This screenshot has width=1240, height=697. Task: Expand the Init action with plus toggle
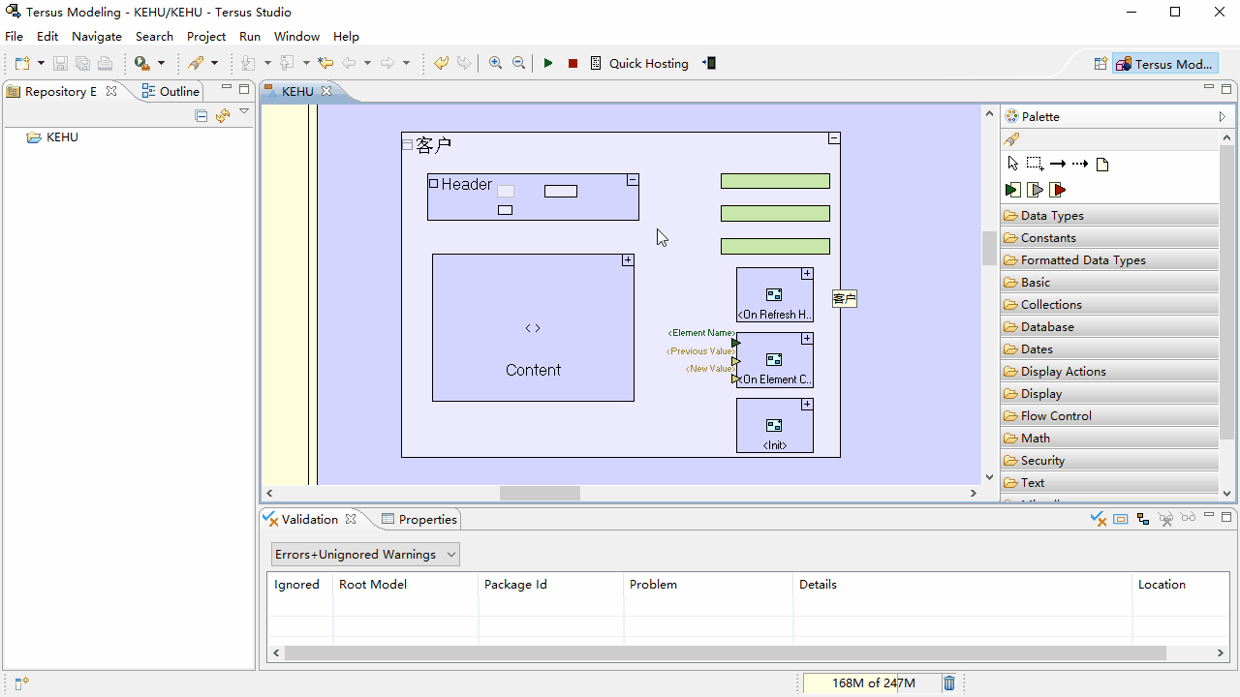(x=807, y=405)
